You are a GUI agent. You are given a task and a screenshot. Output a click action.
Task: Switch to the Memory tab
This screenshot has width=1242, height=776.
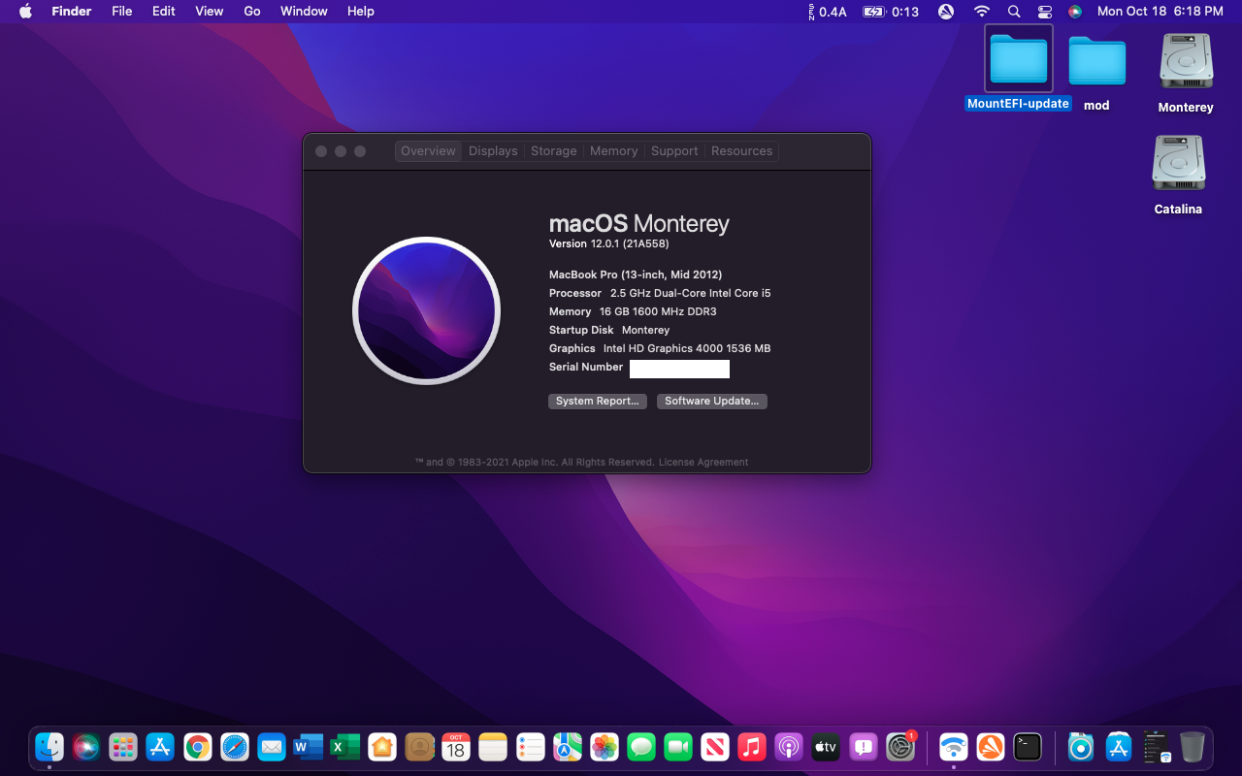614,151
